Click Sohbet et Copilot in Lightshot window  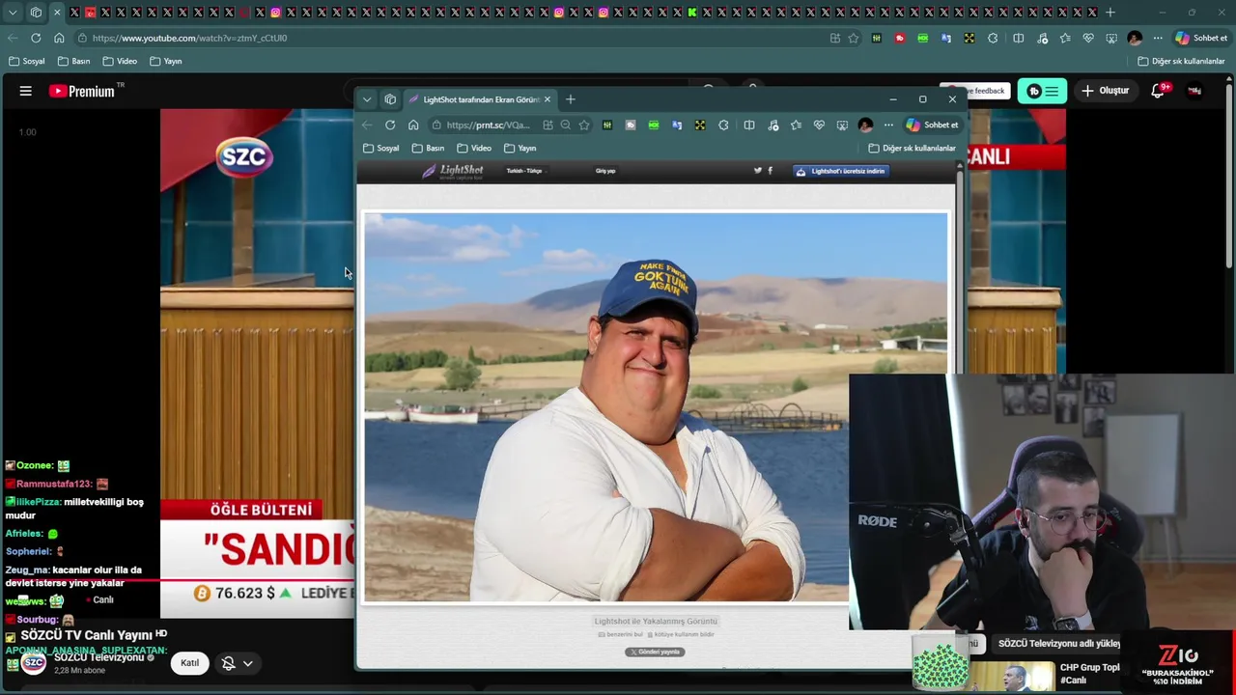932,125
